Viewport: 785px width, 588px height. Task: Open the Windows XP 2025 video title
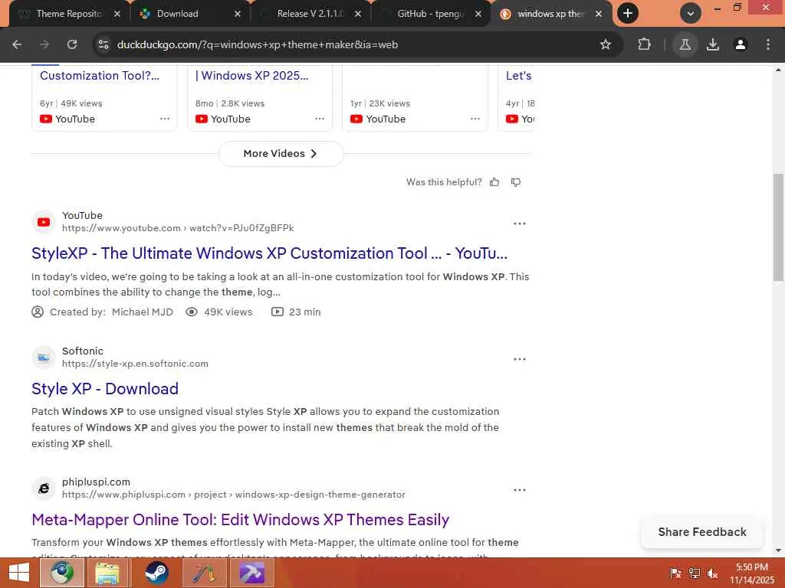(x=251, y=76)
